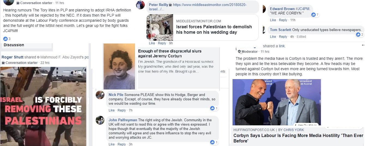Image resolution: width=365 pixels, height=146 pixels.
Task: Open the Corbyn media hostility HuffPost headline
Action: click(x=298, y=138)
